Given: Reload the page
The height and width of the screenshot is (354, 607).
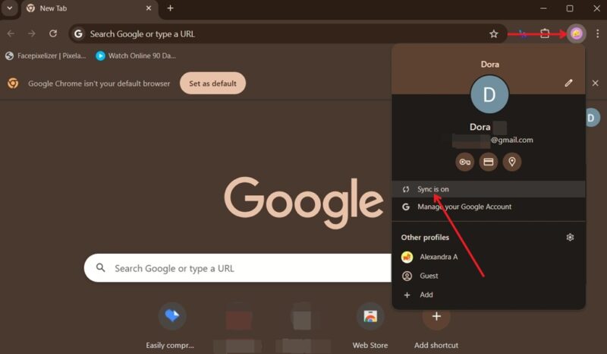Looking at the screenshot, I should pyautogui.click(x=53, y=33).
